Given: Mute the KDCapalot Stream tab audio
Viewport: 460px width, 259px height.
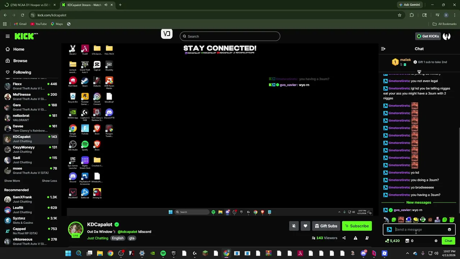Looking at the screenshot, I should coord(106,5).
